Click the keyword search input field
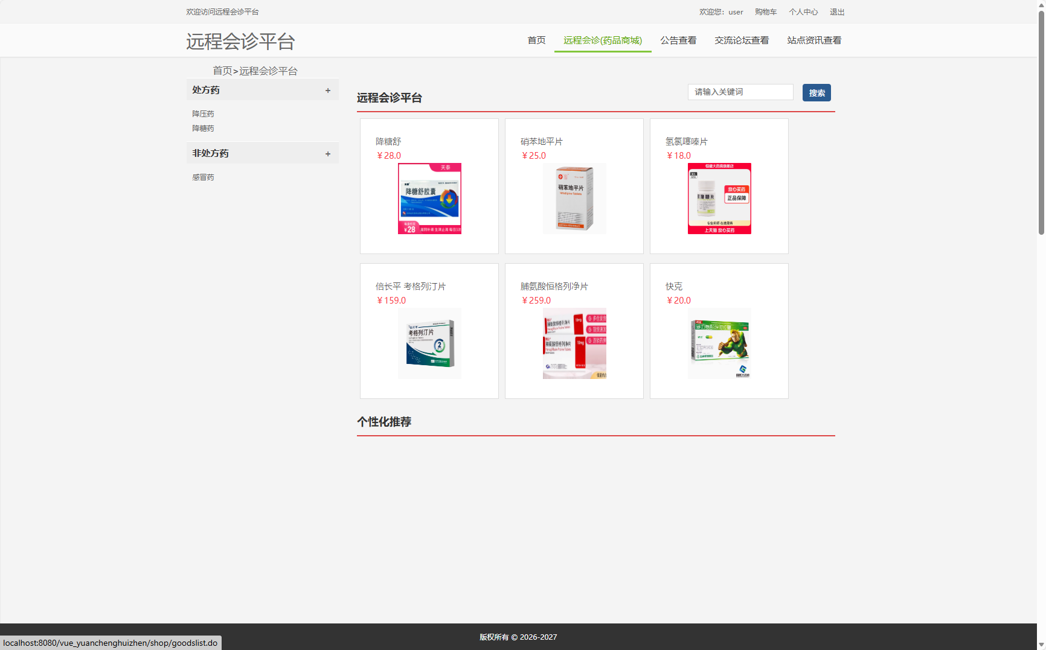This screenshot has height=650, width=1046. pyautogui.click(x=740, y=92)
